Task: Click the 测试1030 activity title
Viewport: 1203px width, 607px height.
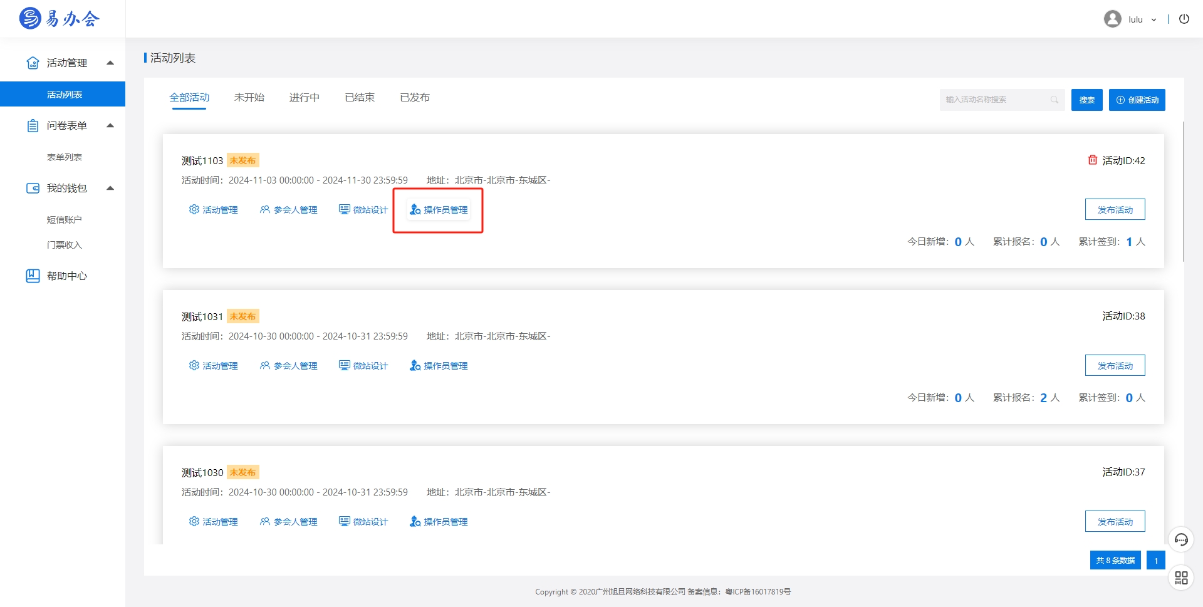Action: [202, 472]
